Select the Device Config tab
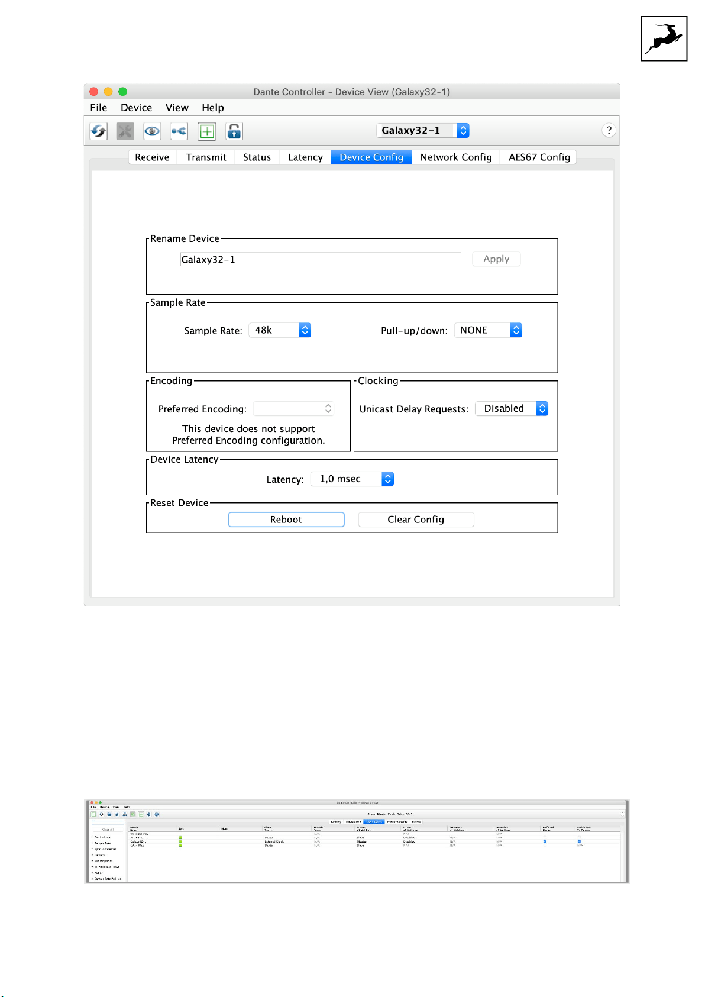Viewport: 705px width, 997px height. (x=371, y=157)
